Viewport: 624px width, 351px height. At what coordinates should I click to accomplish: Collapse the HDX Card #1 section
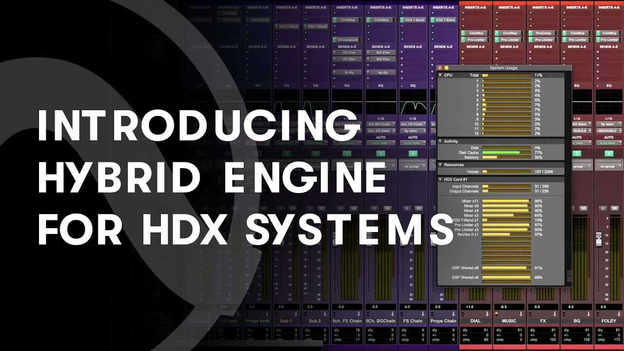tap(440, 179)
